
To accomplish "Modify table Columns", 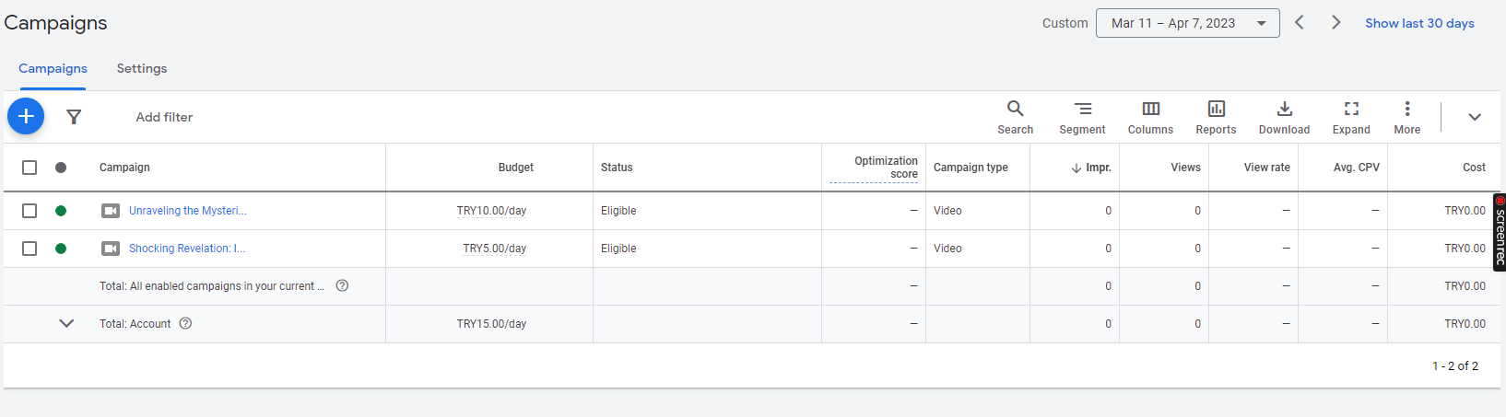I will (1150, 117).
